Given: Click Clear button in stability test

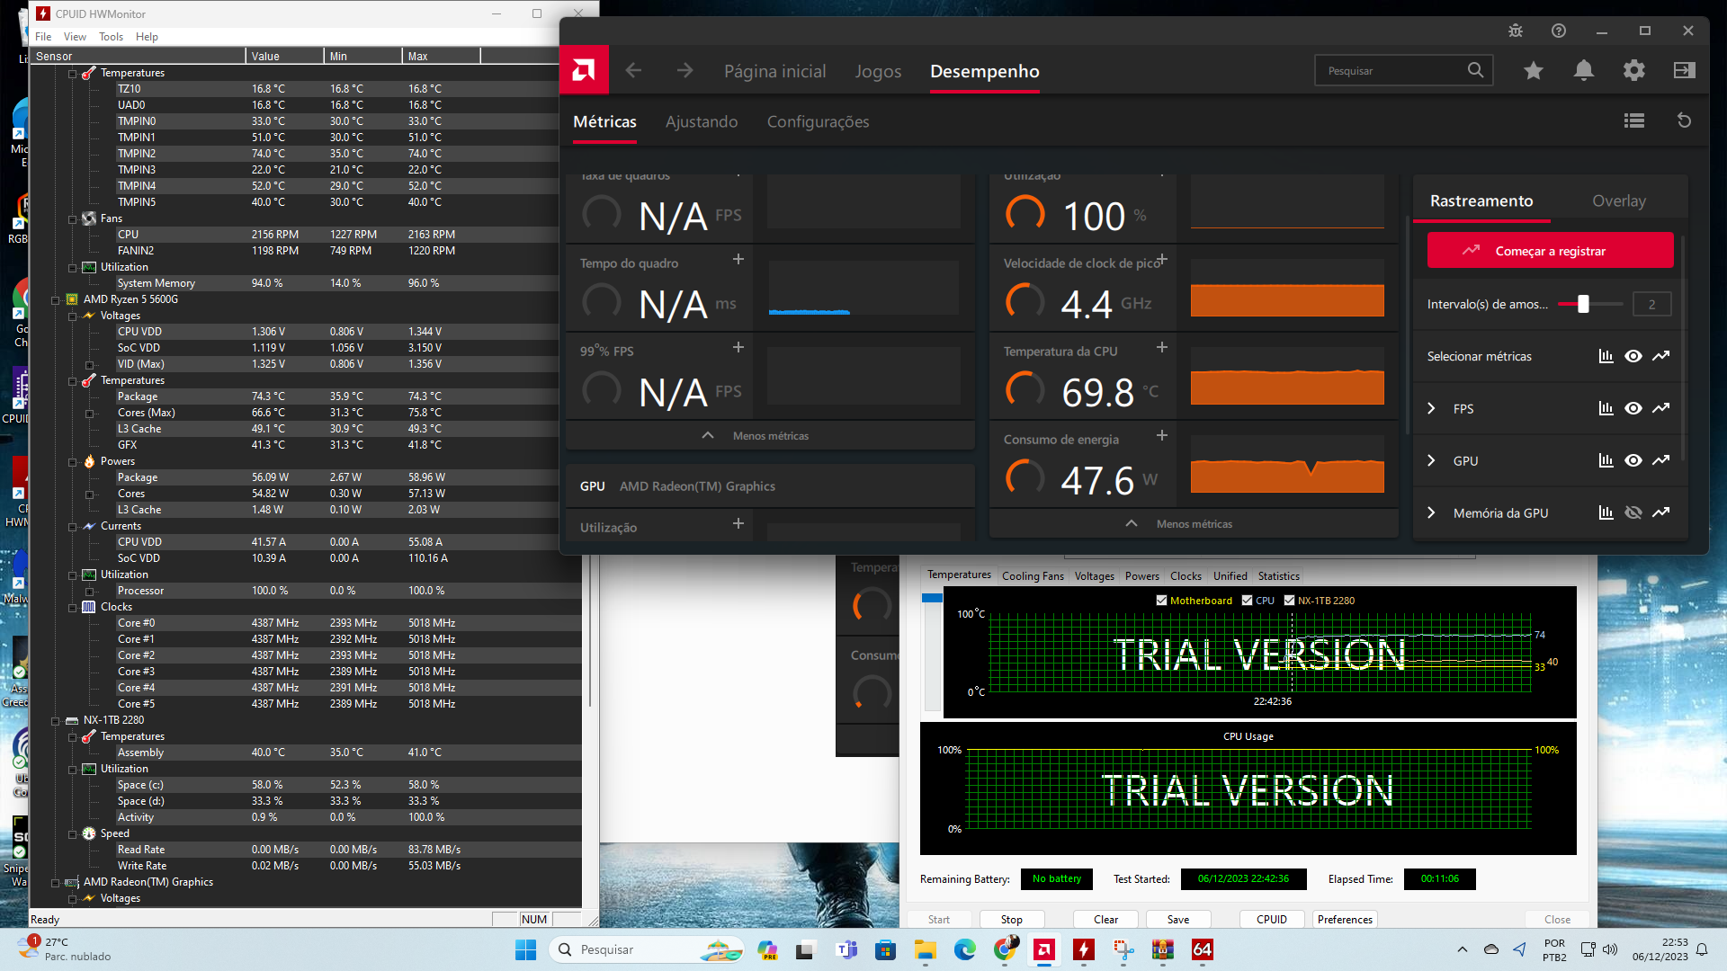Looking at the screenshot, I should coord(1105,919).
